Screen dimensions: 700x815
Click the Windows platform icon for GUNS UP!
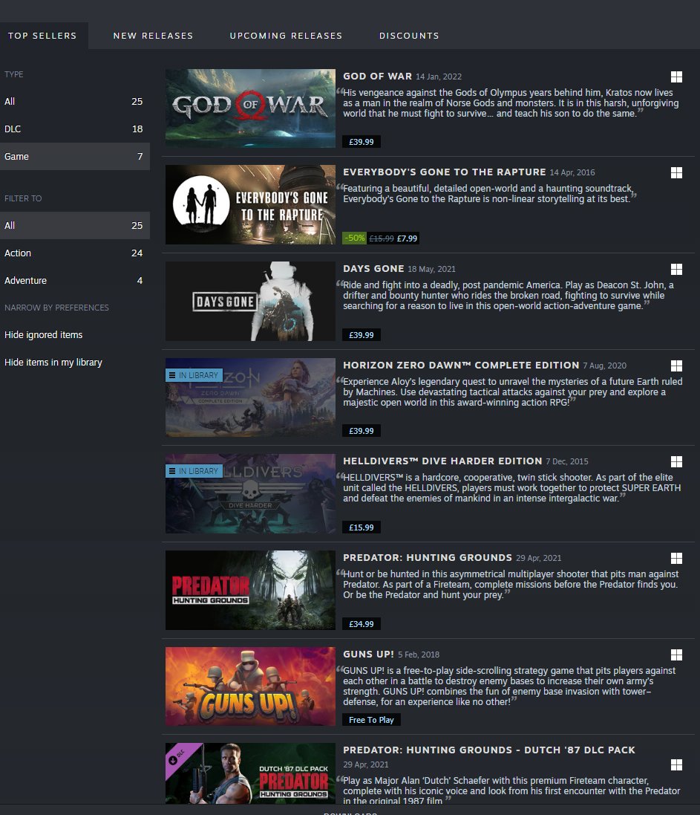tap(676, 655)
